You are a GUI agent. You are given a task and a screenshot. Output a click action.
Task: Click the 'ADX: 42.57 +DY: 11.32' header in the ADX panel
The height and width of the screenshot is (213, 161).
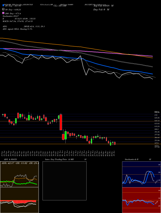[x=15, y=163]
